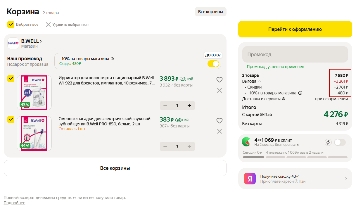Click the irrigator quantity value 1

[x=177, y=105]
